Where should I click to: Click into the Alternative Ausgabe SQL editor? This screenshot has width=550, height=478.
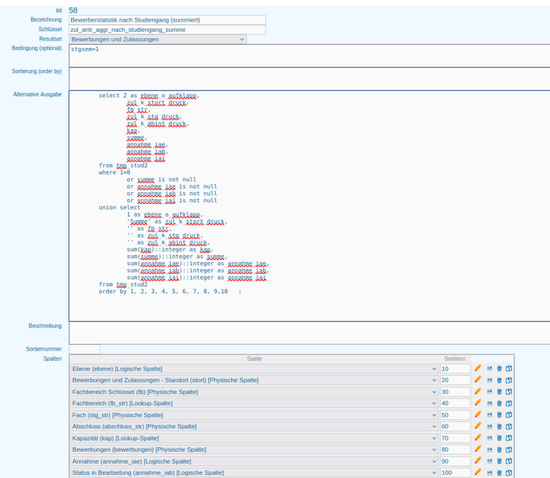[309, 206]
